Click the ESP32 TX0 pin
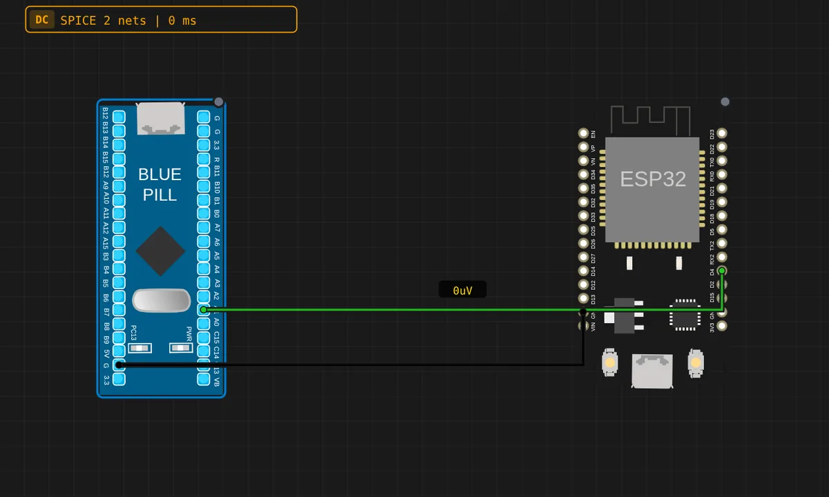 [x=722, y=160]
